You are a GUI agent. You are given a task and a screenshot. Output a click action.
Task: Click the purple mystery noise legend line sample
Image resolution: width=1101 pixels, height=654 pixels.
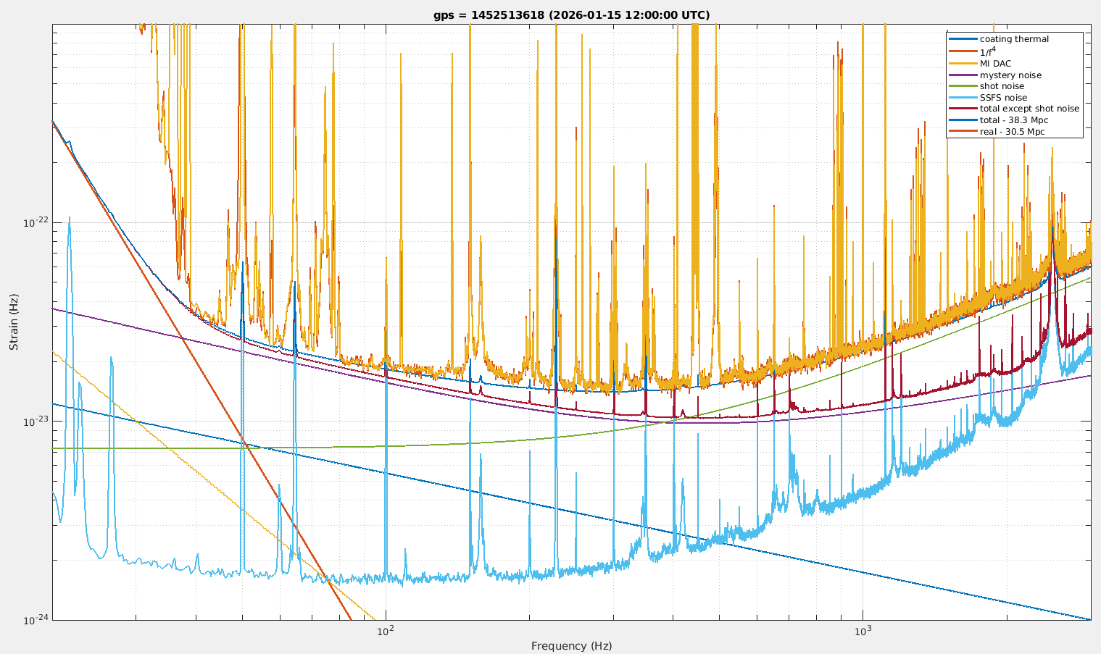(x=963, y=75)
